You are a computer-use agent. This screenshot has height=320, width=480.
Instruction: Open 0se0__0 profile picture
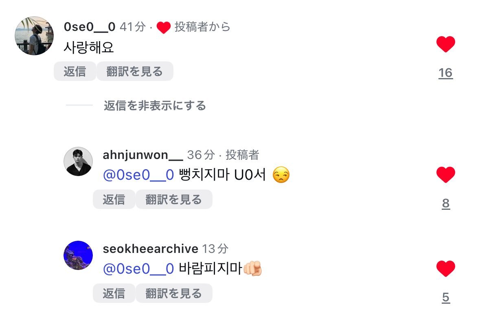34,36
